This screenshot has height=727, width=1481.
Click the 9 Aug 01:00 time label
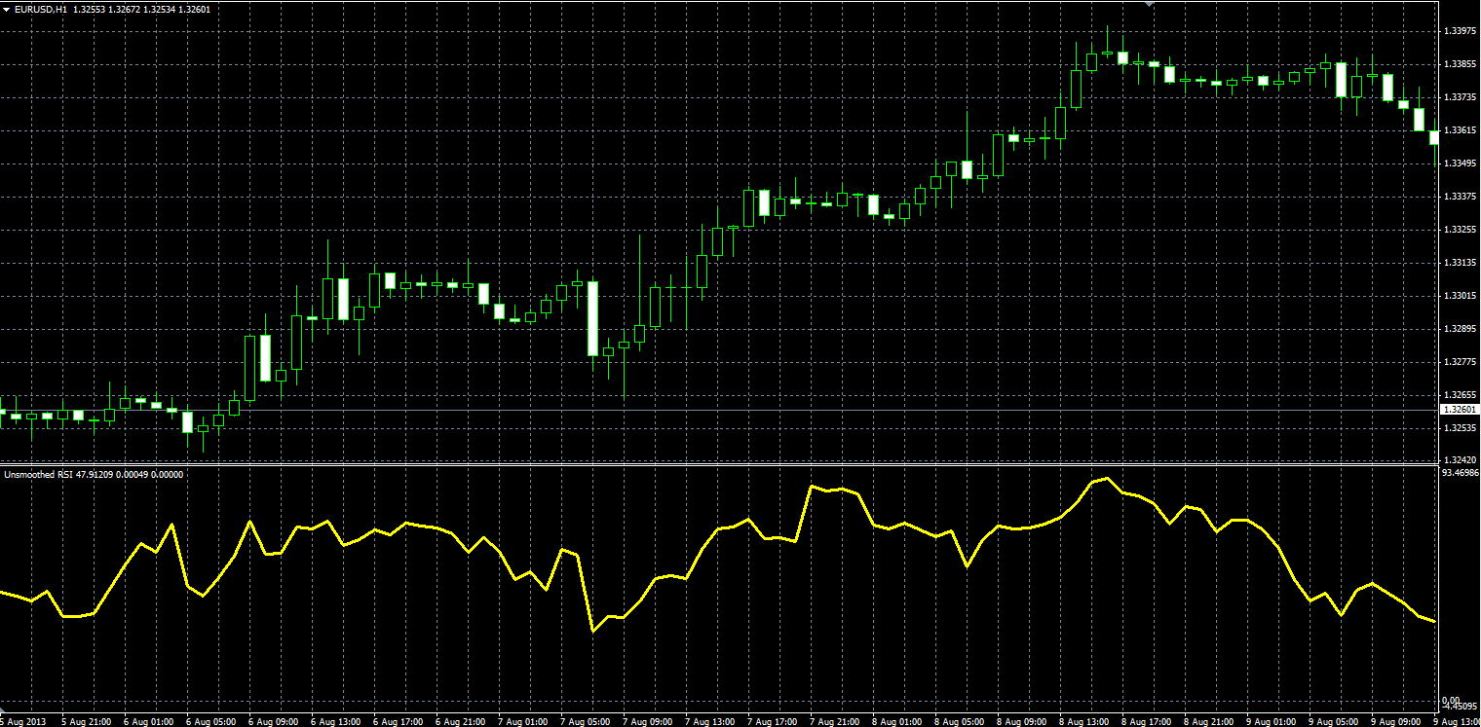(1271, 721)
